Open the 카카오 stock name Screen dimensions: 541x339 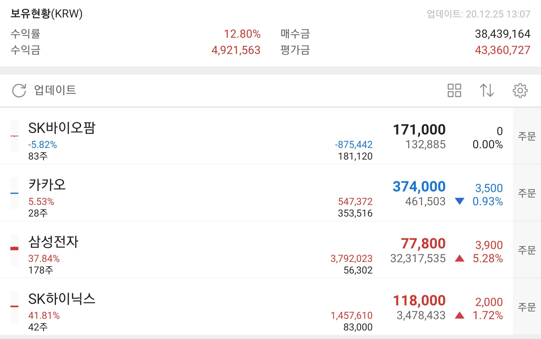(x=47, y=185)
